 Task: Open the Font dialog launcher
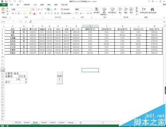(x=42, y=18)
